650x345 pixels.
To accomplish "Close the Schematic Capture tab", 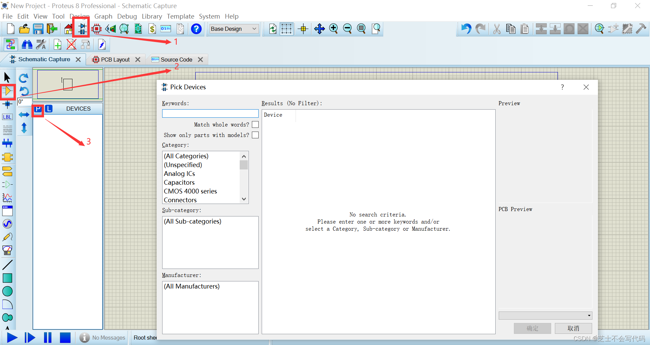I will pyautogui.click(x=78, y=60).
